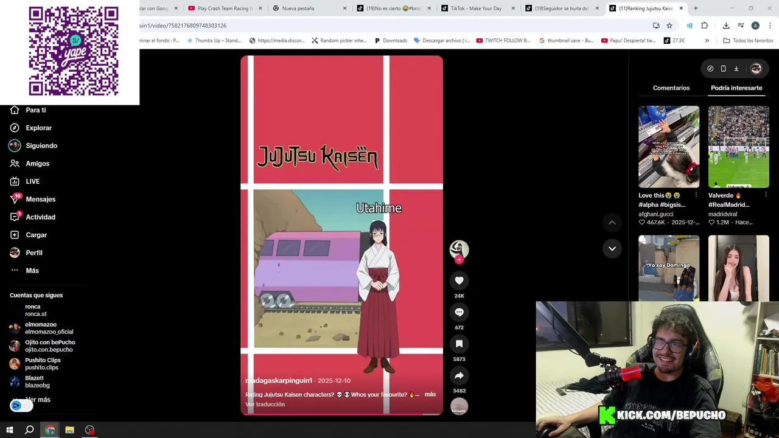Expand video description with más
779x438 pixels.
430,394
